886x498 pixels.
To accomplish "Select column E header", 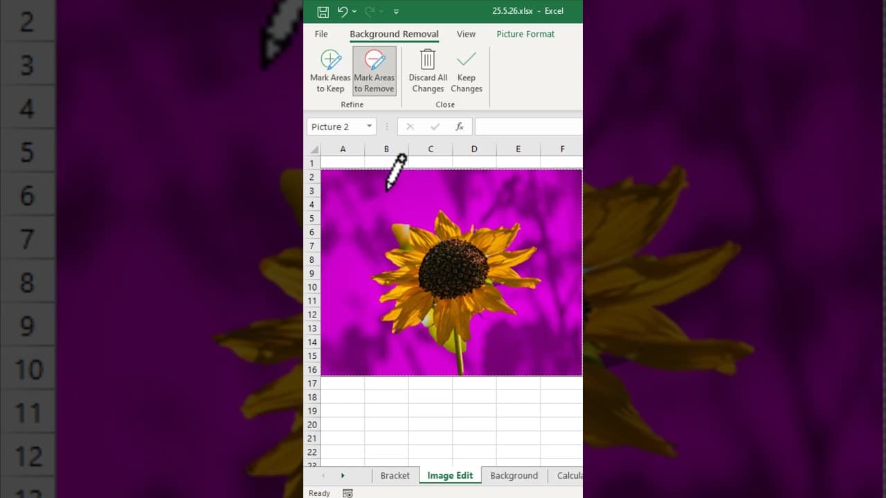I will [518, 149].
